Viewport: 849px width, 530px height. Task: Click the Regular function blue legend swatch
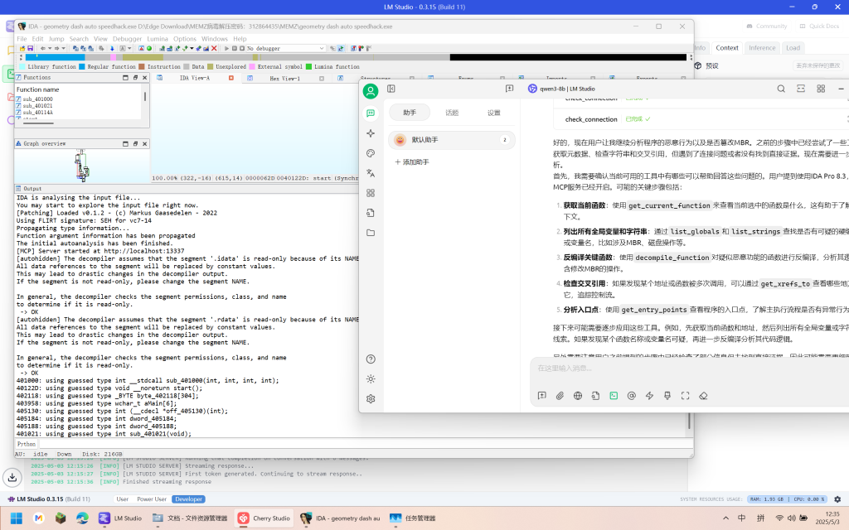coord(82,66)
